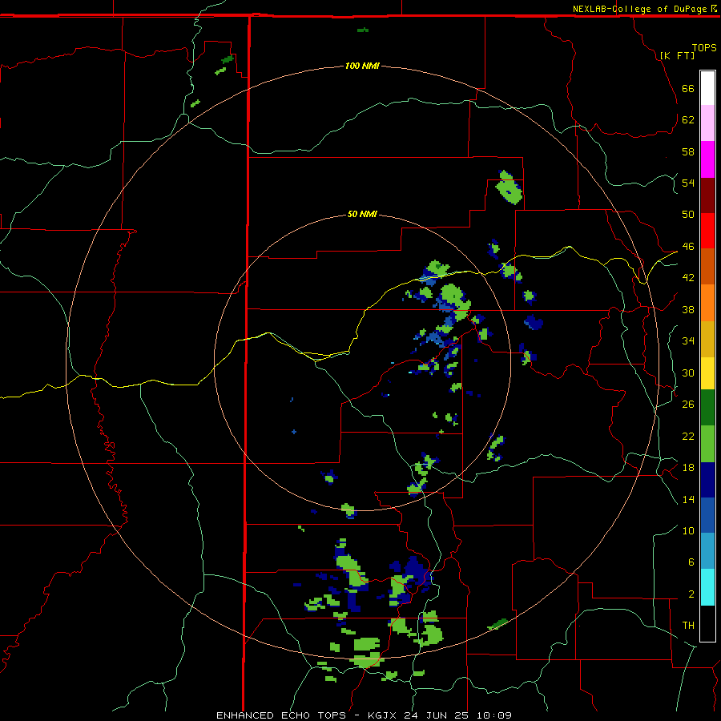Click the yellow 34 kft legend swatch
721x721 pixels.
point(707,373)
